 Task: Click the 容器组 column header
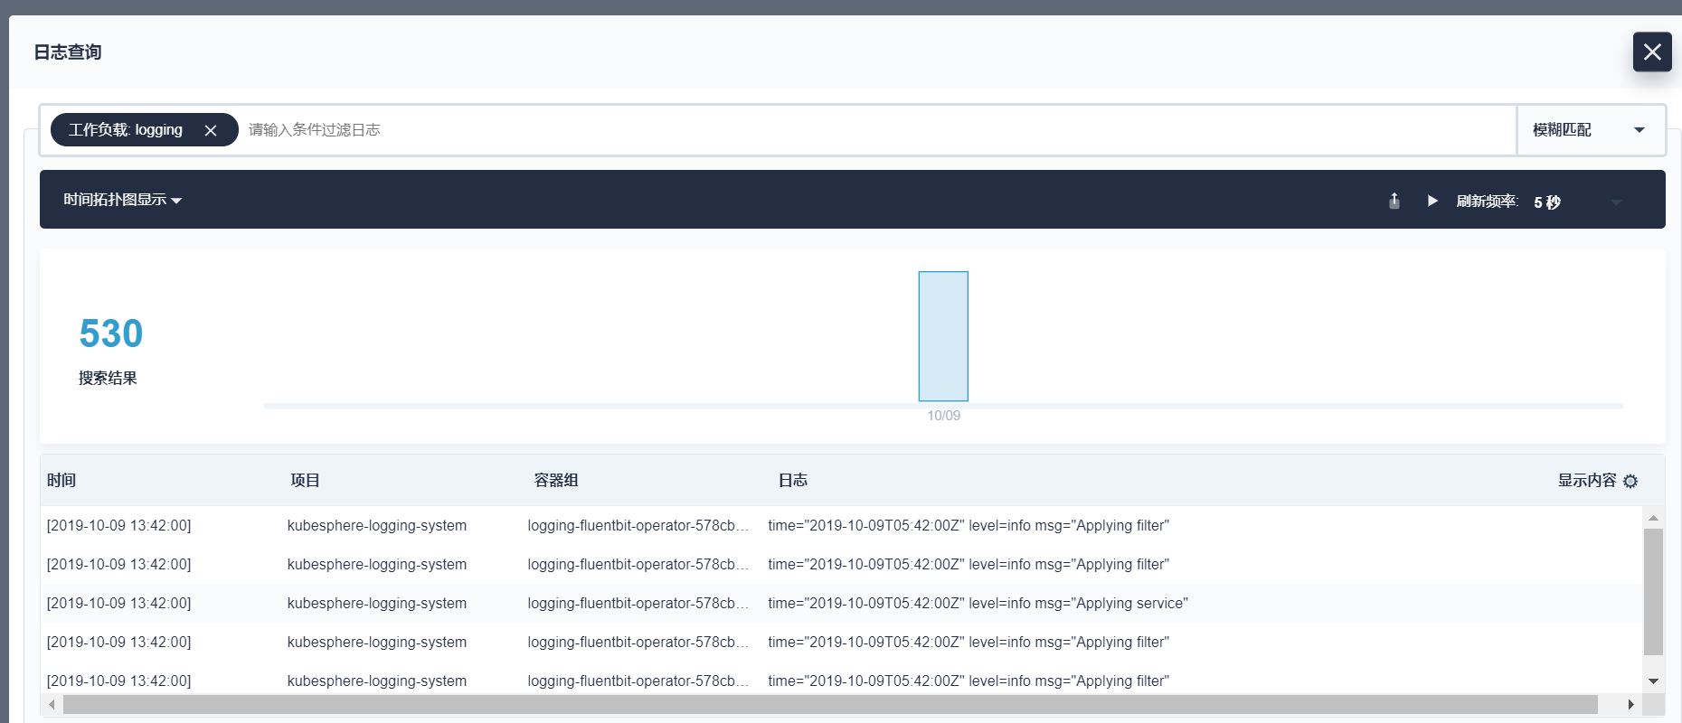556,480
